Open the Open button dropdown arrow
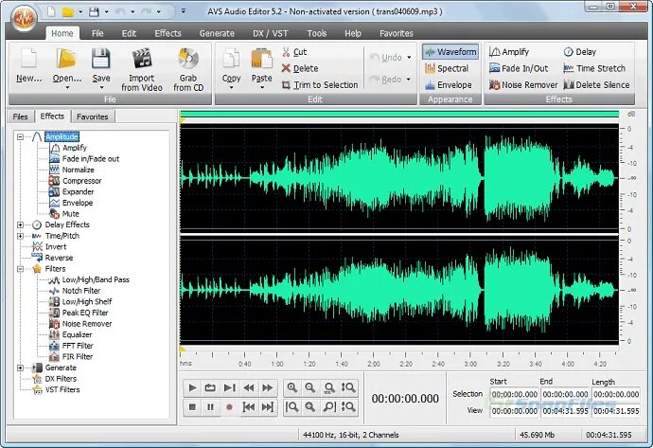This screenshot has height=448, width=653. (67, 88)
